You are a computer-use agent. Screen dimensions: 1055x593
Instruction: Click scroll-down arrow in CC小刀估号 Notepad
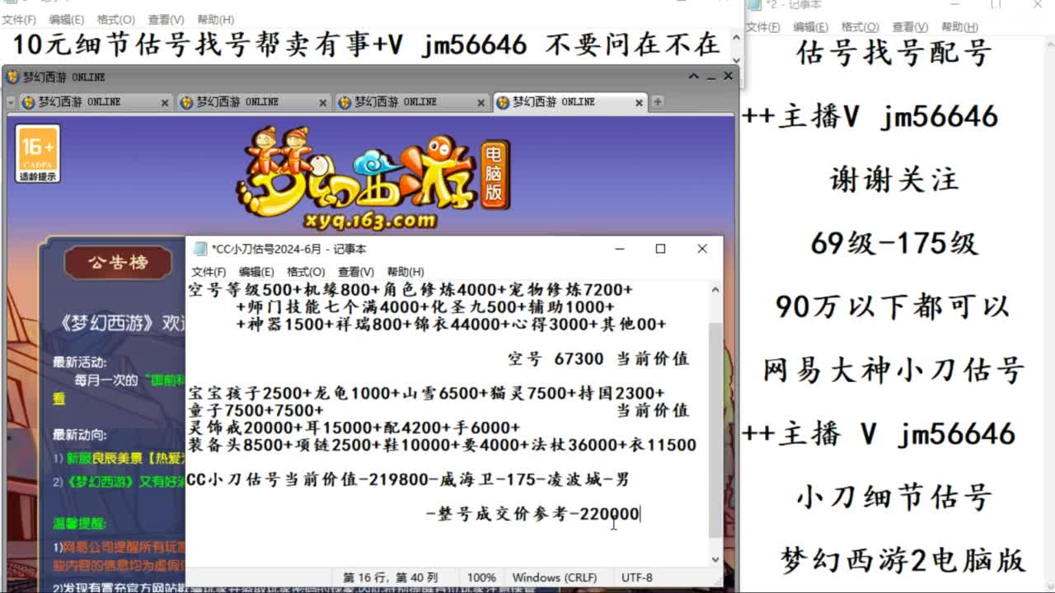click(715, 558)
